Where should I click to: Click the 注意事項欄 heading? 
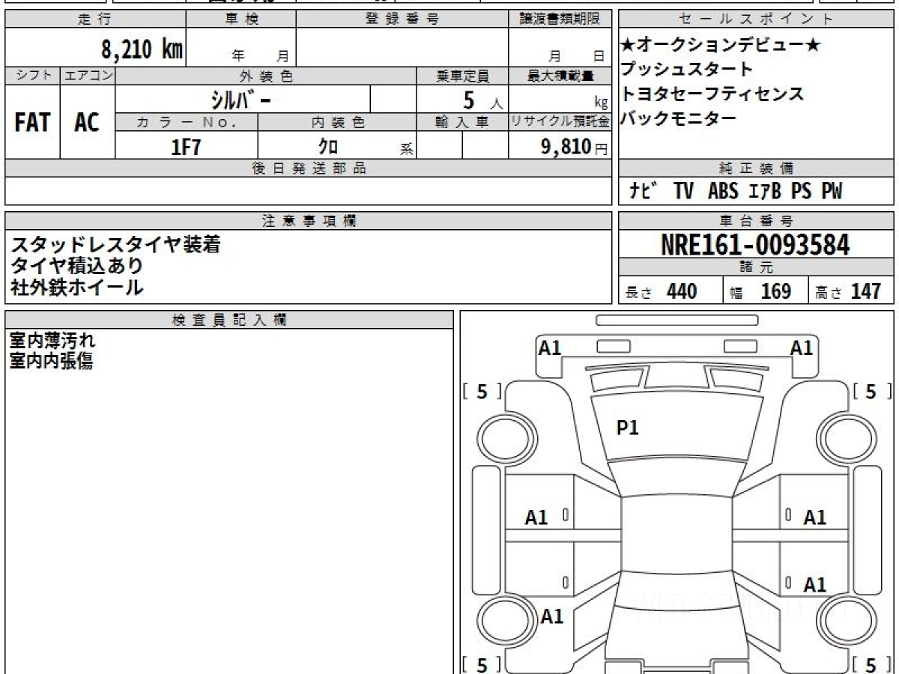tap(309, 221)
